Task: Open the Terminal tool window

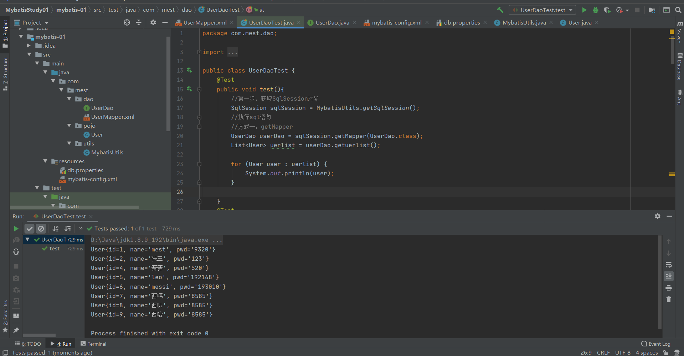Action: pyautogui.click(x=93, y=344)
